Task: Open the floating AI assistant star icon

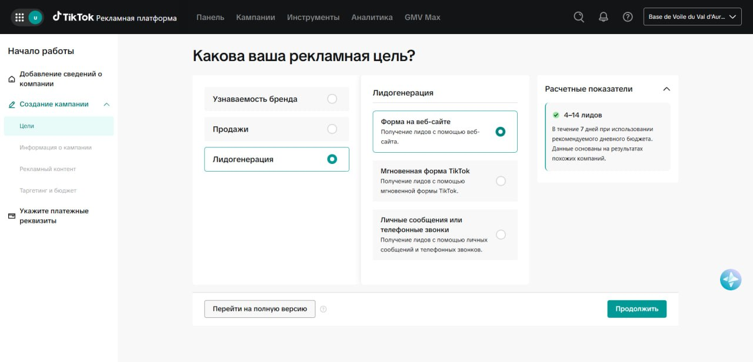Action: 731,280
